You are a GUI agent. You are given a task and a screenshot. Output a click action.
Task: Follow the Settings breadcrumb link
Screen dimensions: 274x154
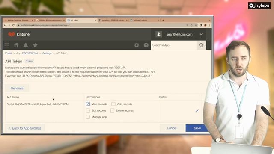[47, 53]
